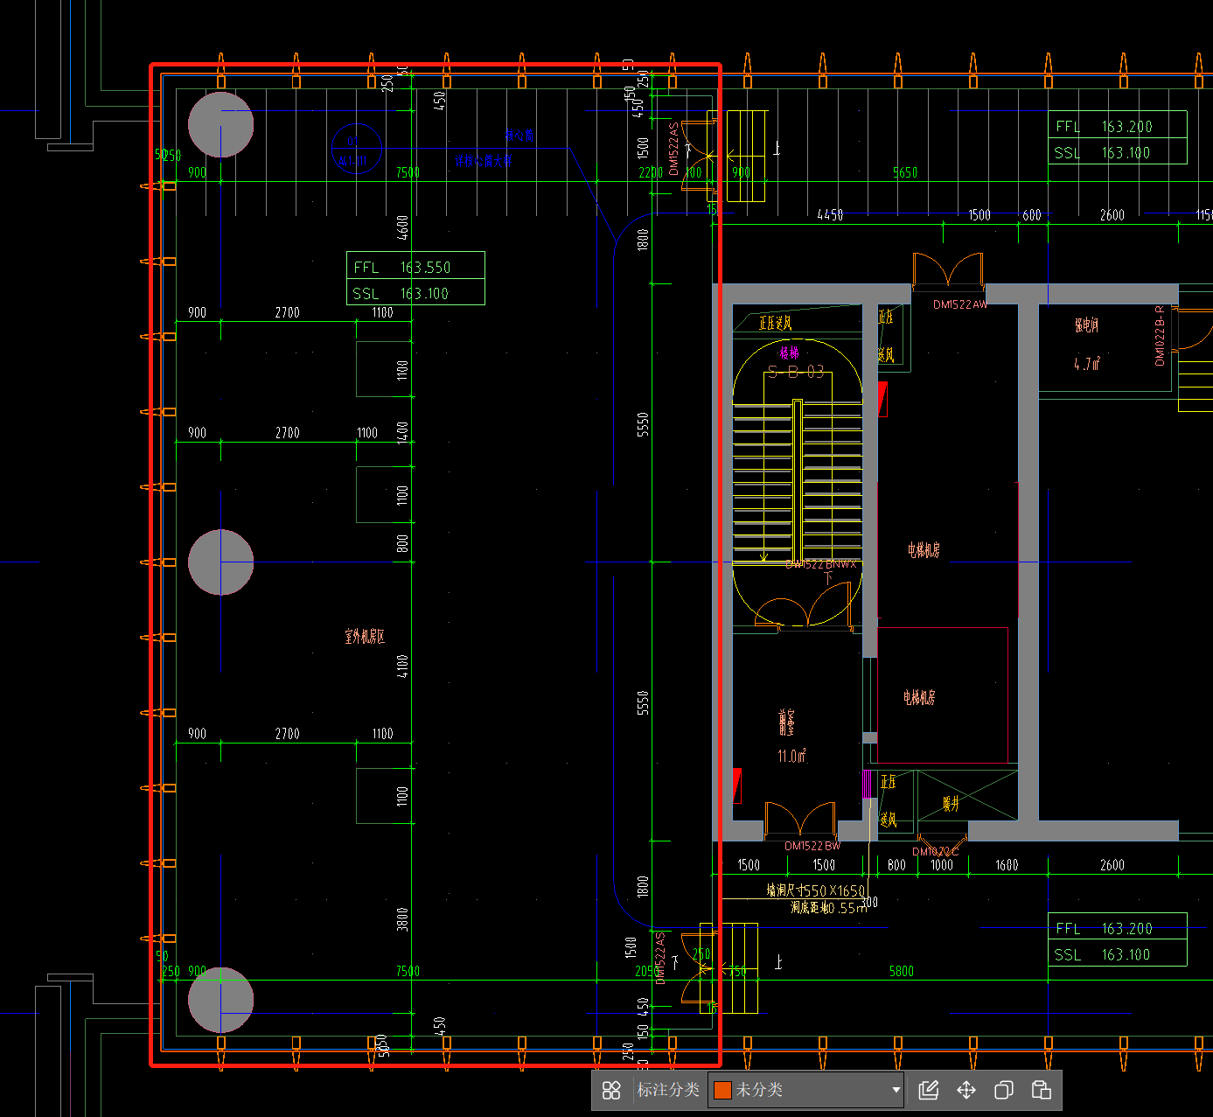The width and height of the screenshot is (1213, 1117).
Task: Click the 墙洞尺寸550X1650 note
Action: coord(816,890)
